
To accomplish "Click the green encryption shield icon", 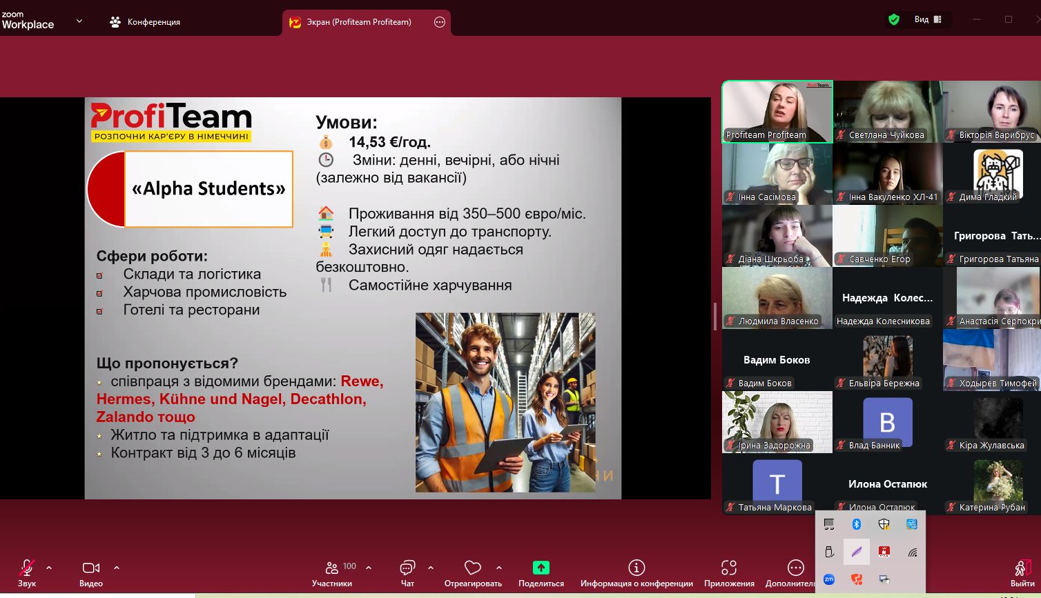I will 894,19.
